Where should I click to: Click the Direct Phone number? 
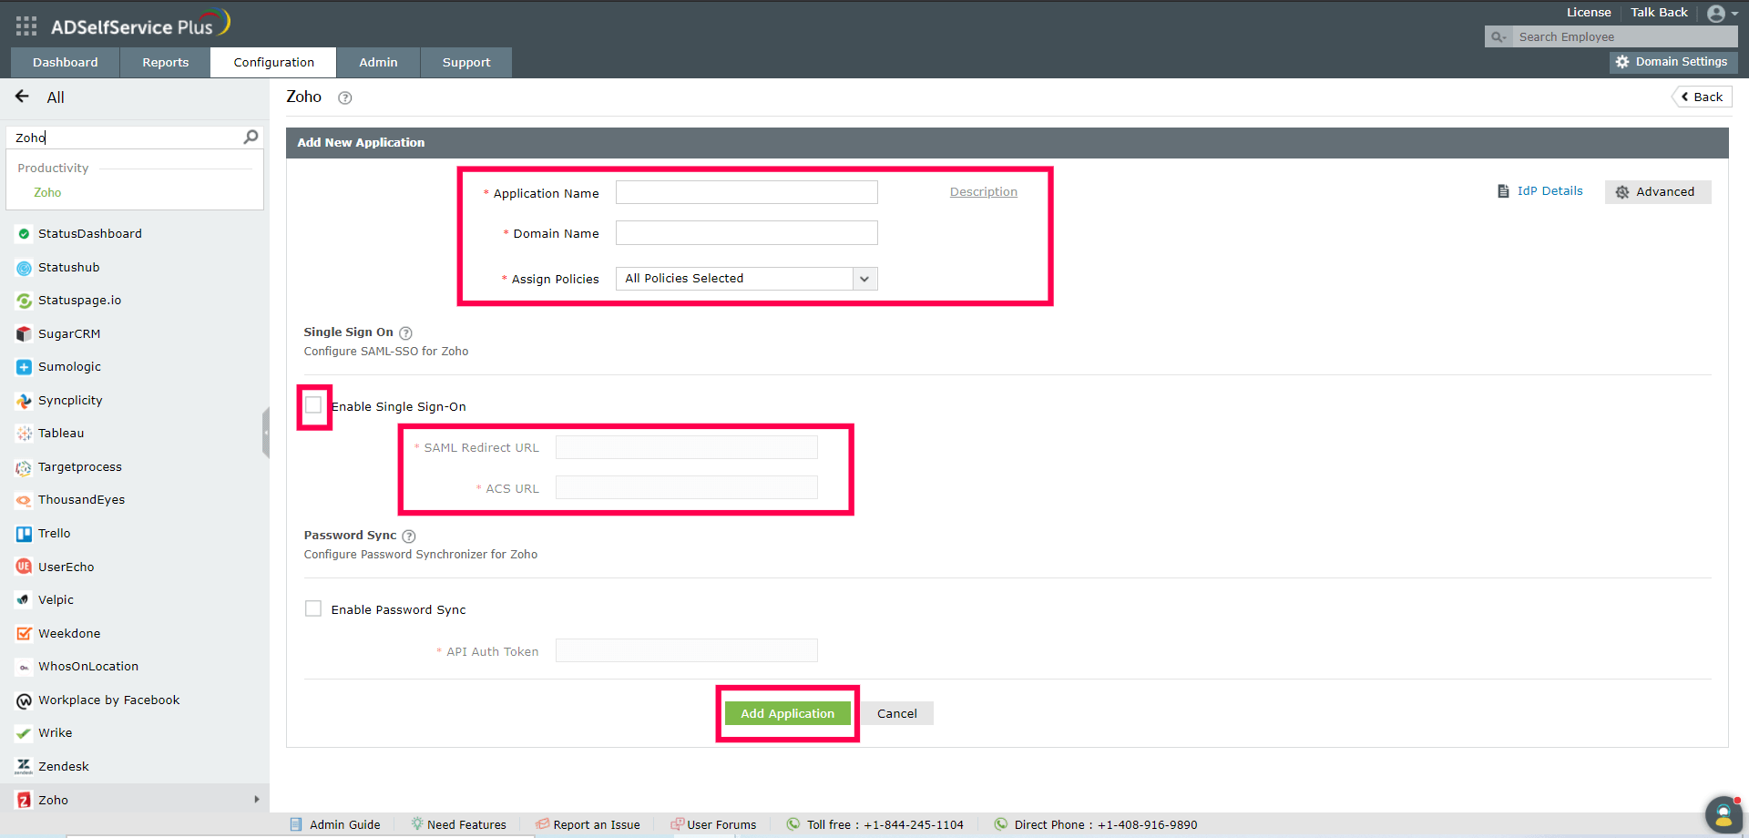(1148, 825)
